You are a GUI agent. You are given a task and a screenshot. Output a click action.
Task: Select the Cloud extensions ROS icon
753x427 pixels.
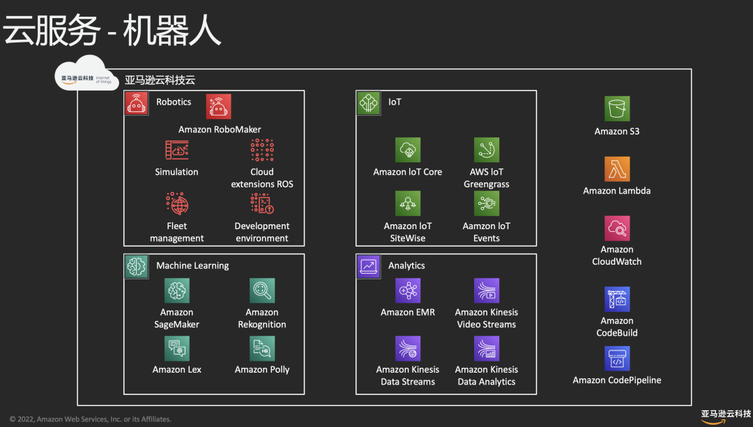(262, 150)
